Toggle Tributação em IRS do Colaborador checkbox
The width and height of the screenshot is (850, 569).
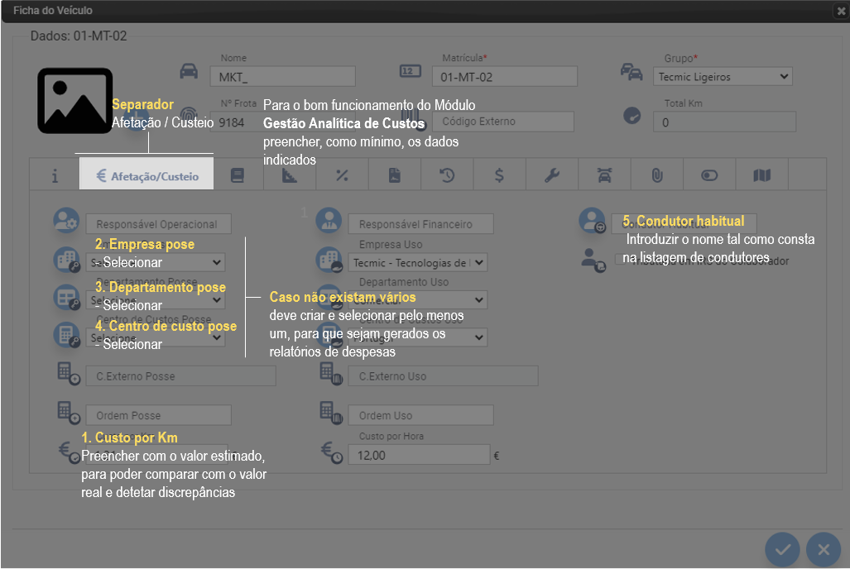618,259
